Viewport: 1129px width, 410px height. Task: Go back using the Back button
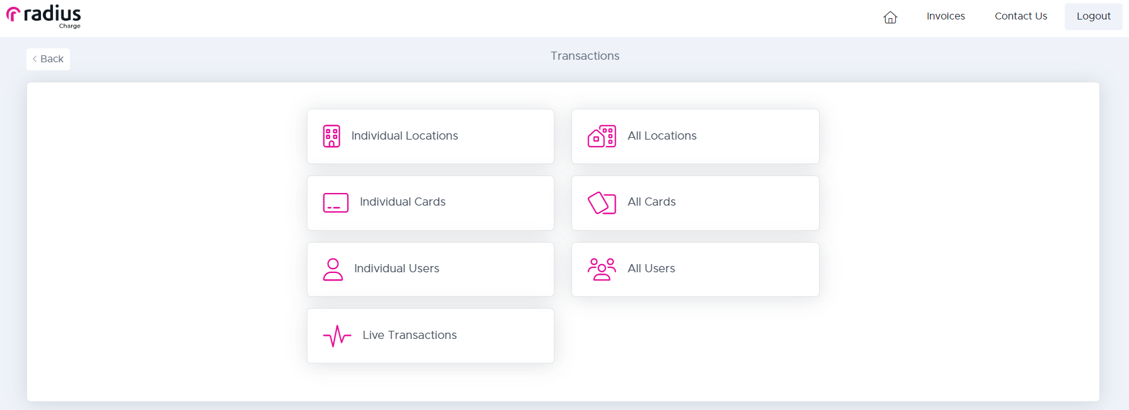(48, 59)
